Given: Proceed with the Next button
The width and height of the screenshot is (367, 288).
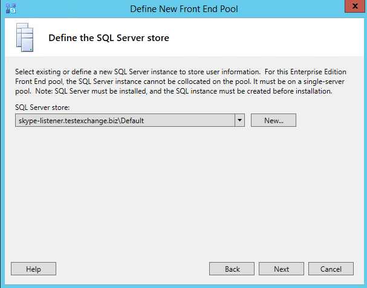Looking at the screenshot, I should click(281, 269).
